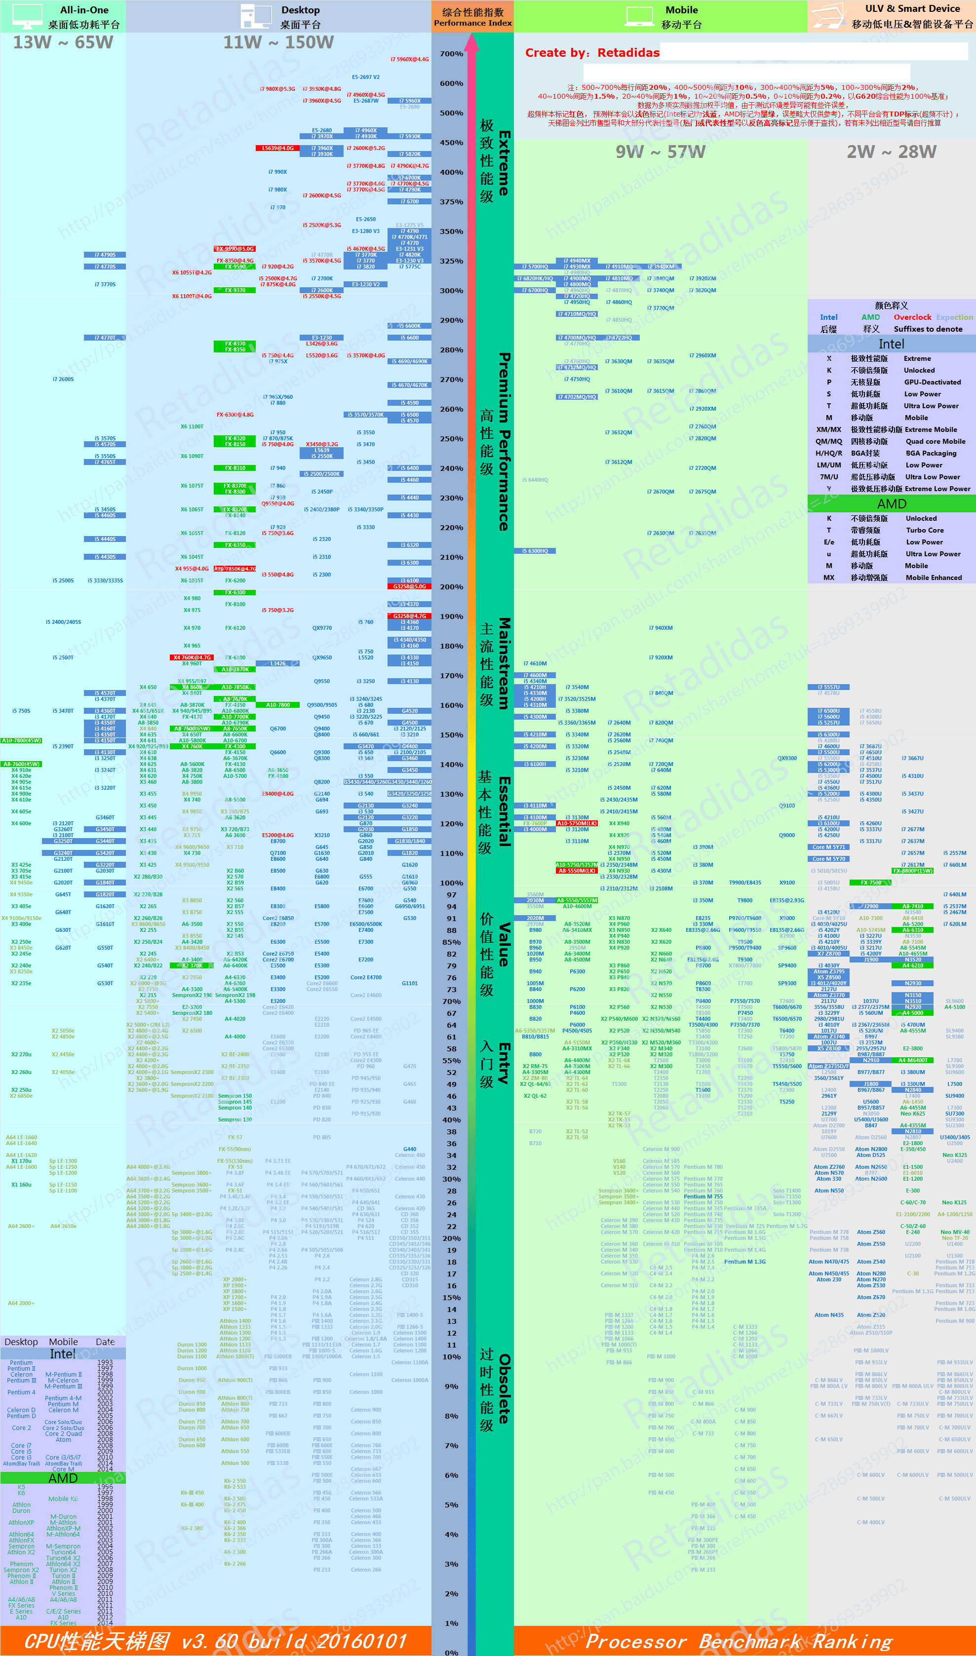The image size is (976, 1656).
Task: Select the 'i7 5960X@4.4G' entry
Action: (x=410, y=59)
